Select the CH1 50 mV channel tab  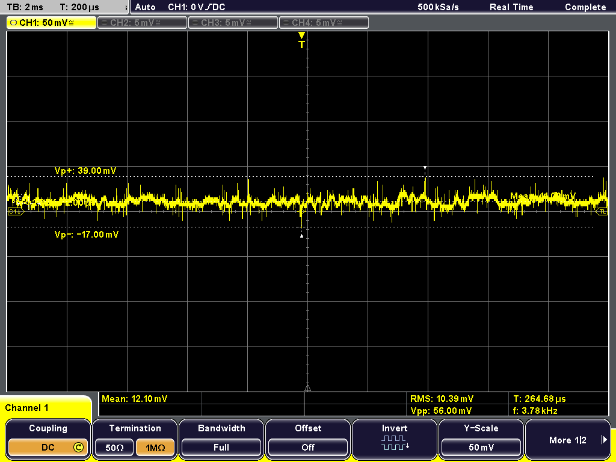click(x=51, y=22)
